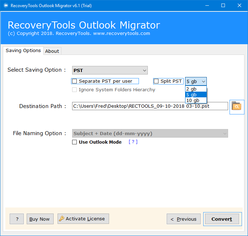Check the Use Outlook Mode option
Viewport: 248px width, 236px height.
pyautogui.click(x=74, y=142)
